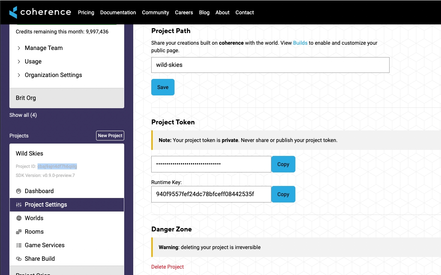Screen dimensions: 441x275
Task: Click the Share Build link icon
Action: coord(19,259)
